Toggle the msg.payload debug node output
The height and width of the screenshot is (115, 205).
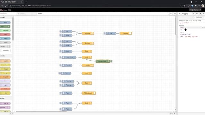[x=111, y=61]
